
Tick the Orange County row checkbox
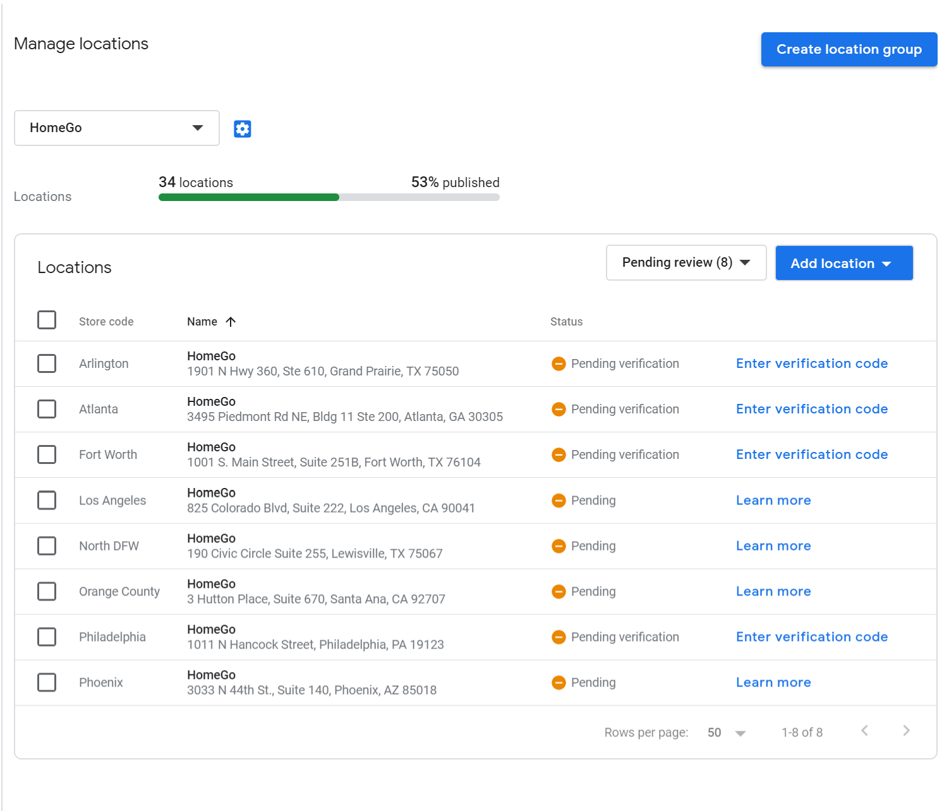coord(47,592)
